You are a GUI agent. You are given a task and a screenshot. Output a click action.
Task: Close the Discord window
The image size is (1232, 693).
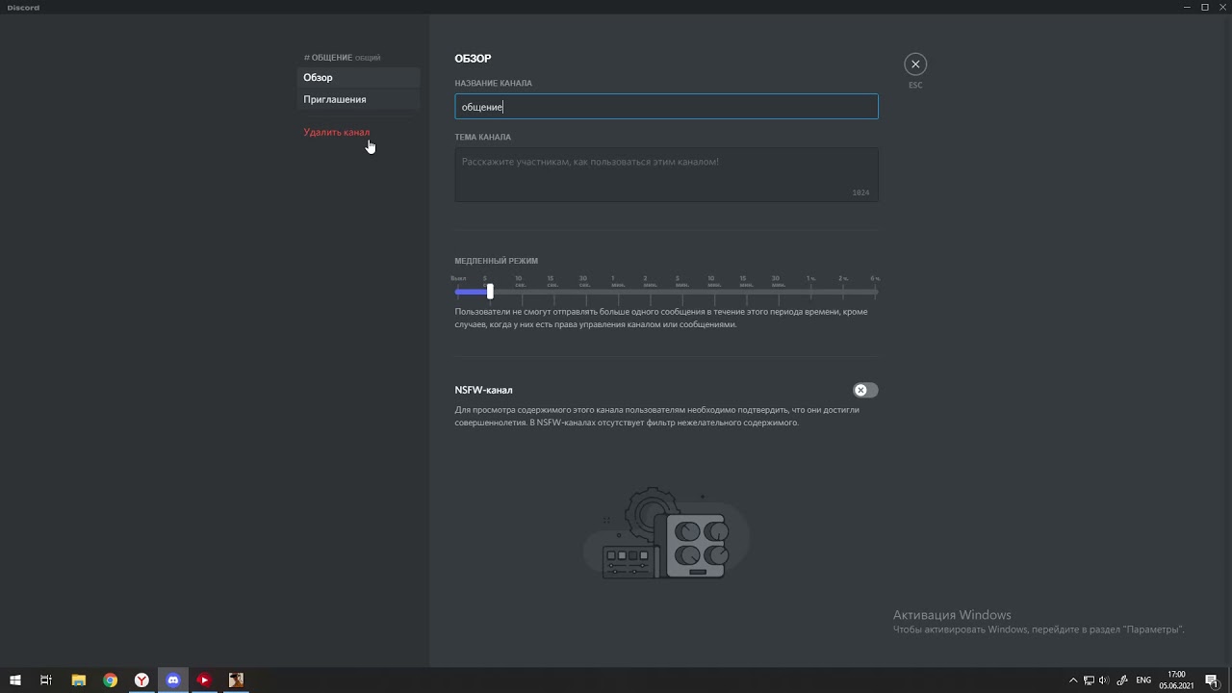1222,7
